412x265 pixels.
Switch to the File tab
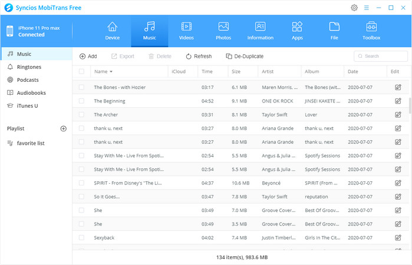[x=334, y=31]
